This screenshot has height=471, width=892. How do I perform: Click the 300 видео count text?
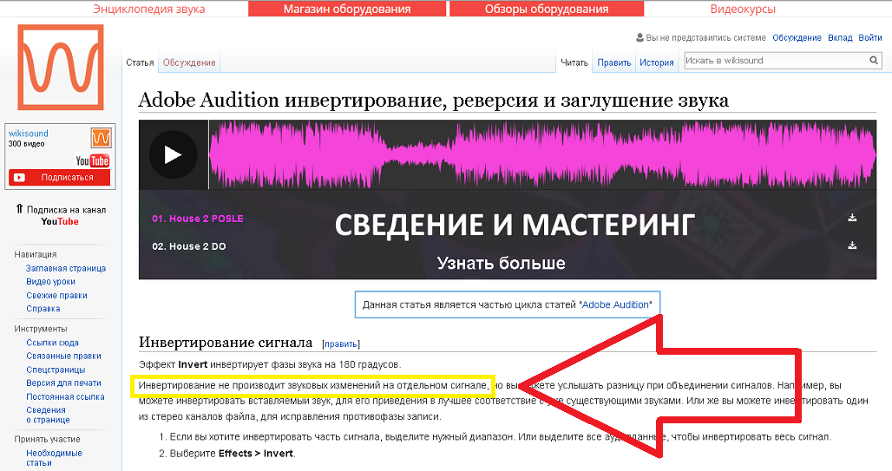click(x=26, y=144)
